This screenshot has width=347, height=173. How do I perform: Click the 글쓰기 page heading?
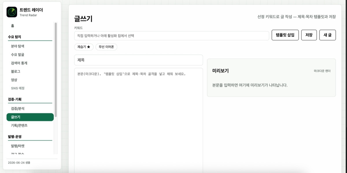[x=83, y=19]
